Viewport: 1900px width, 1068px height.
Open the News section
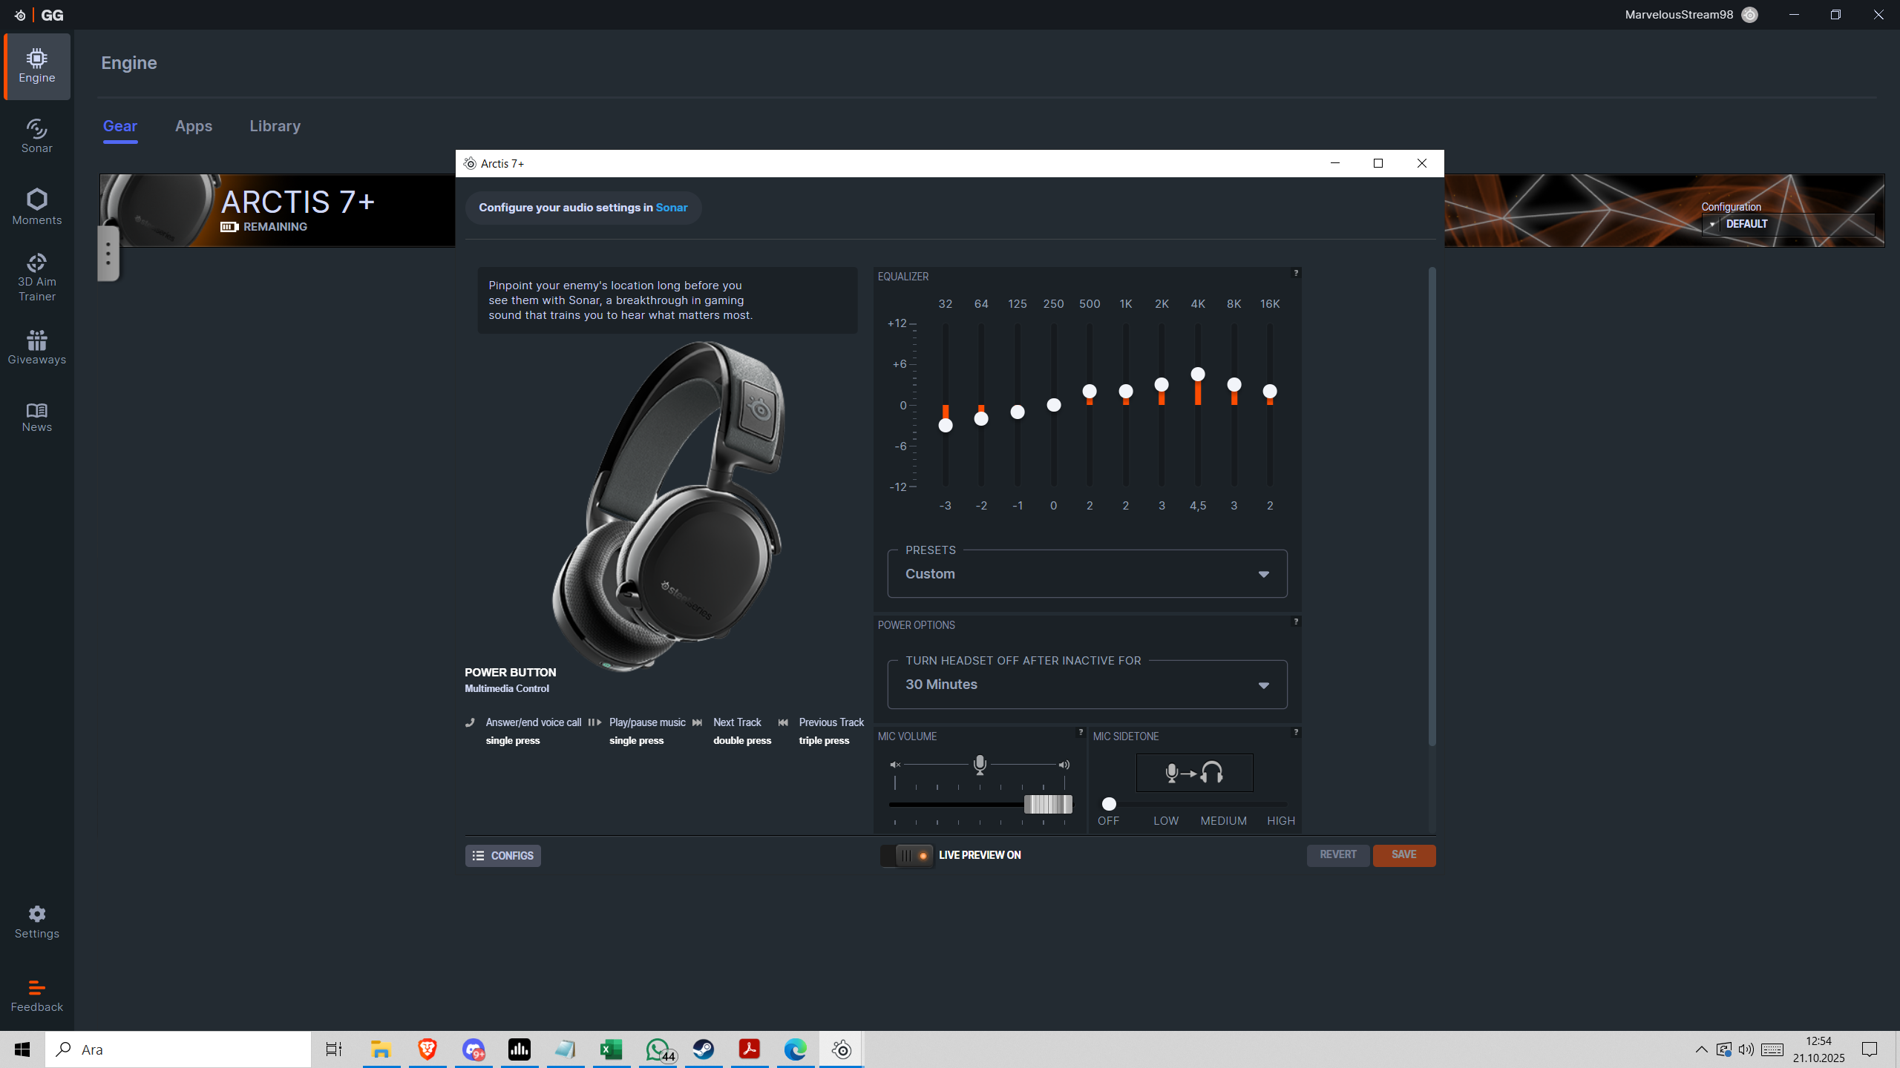(x=37, y=418)
